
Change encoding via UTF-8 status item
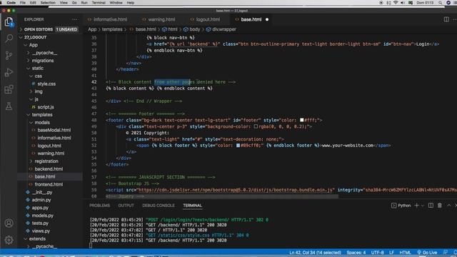click(377, 252)
